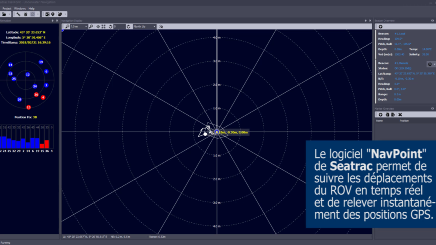Add a beacon in Beacon Overview
436x245 pixels.
click(380, 27)
